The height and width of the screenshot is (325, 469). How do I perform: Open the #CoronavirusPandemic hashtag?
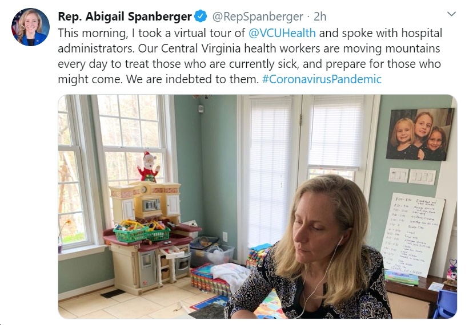point(322,79)
